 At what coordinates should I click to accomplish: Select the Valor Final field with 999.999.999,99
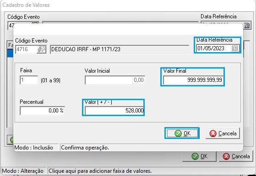tap(193, 80)
